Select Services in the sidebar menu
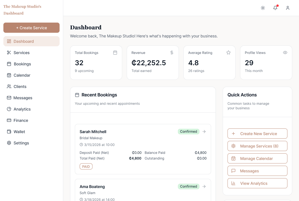The height and width of the screenshot is (201, 299). tap(21, 53)
